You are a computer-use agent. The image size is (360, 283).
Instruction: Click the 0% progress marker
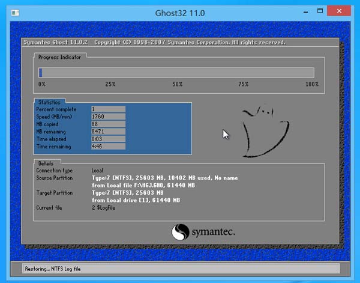[x=42, y=84]
